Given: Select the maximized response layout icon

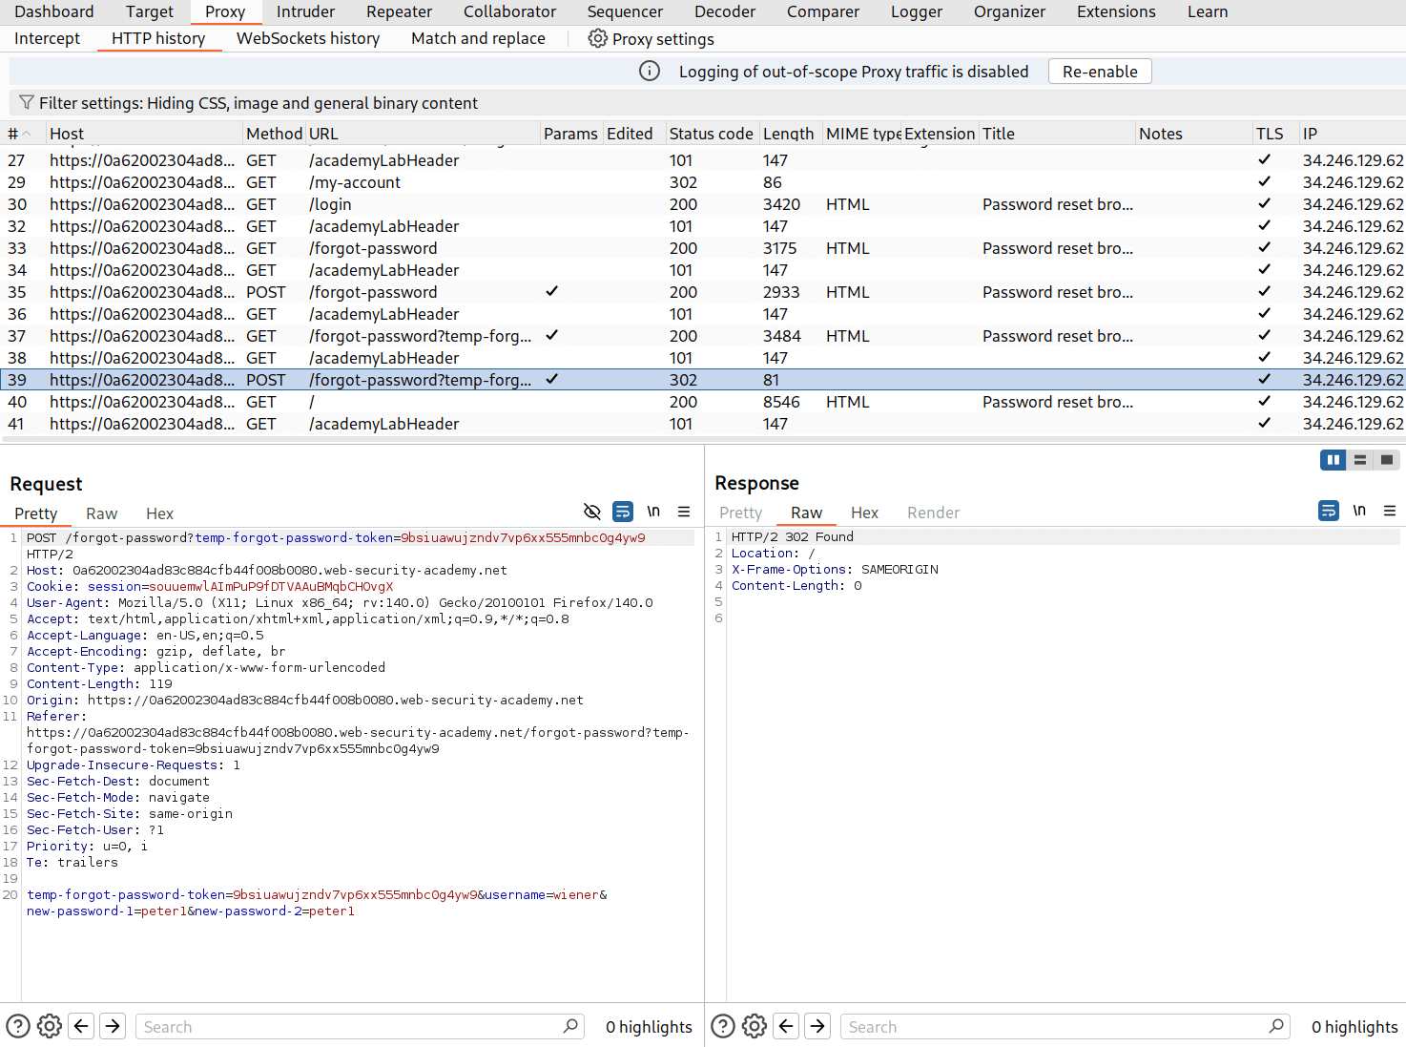Looking at the screenshot, I should click(1386, 459).
